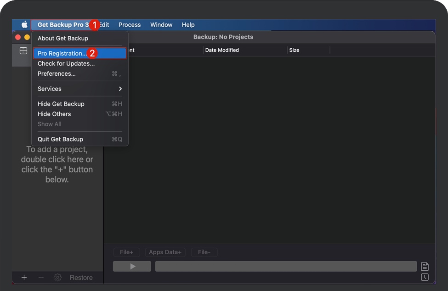448x291 pixels.
Task: Expand the Services submenu
Action: tap(79, 89)
